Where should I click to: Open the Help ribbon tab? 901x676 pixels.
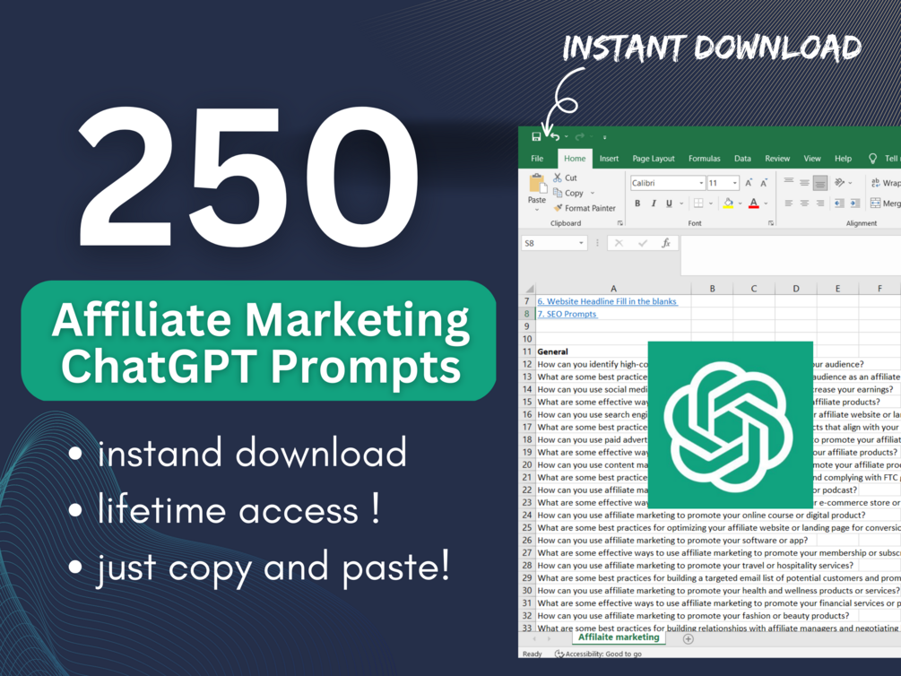point(843,159)
